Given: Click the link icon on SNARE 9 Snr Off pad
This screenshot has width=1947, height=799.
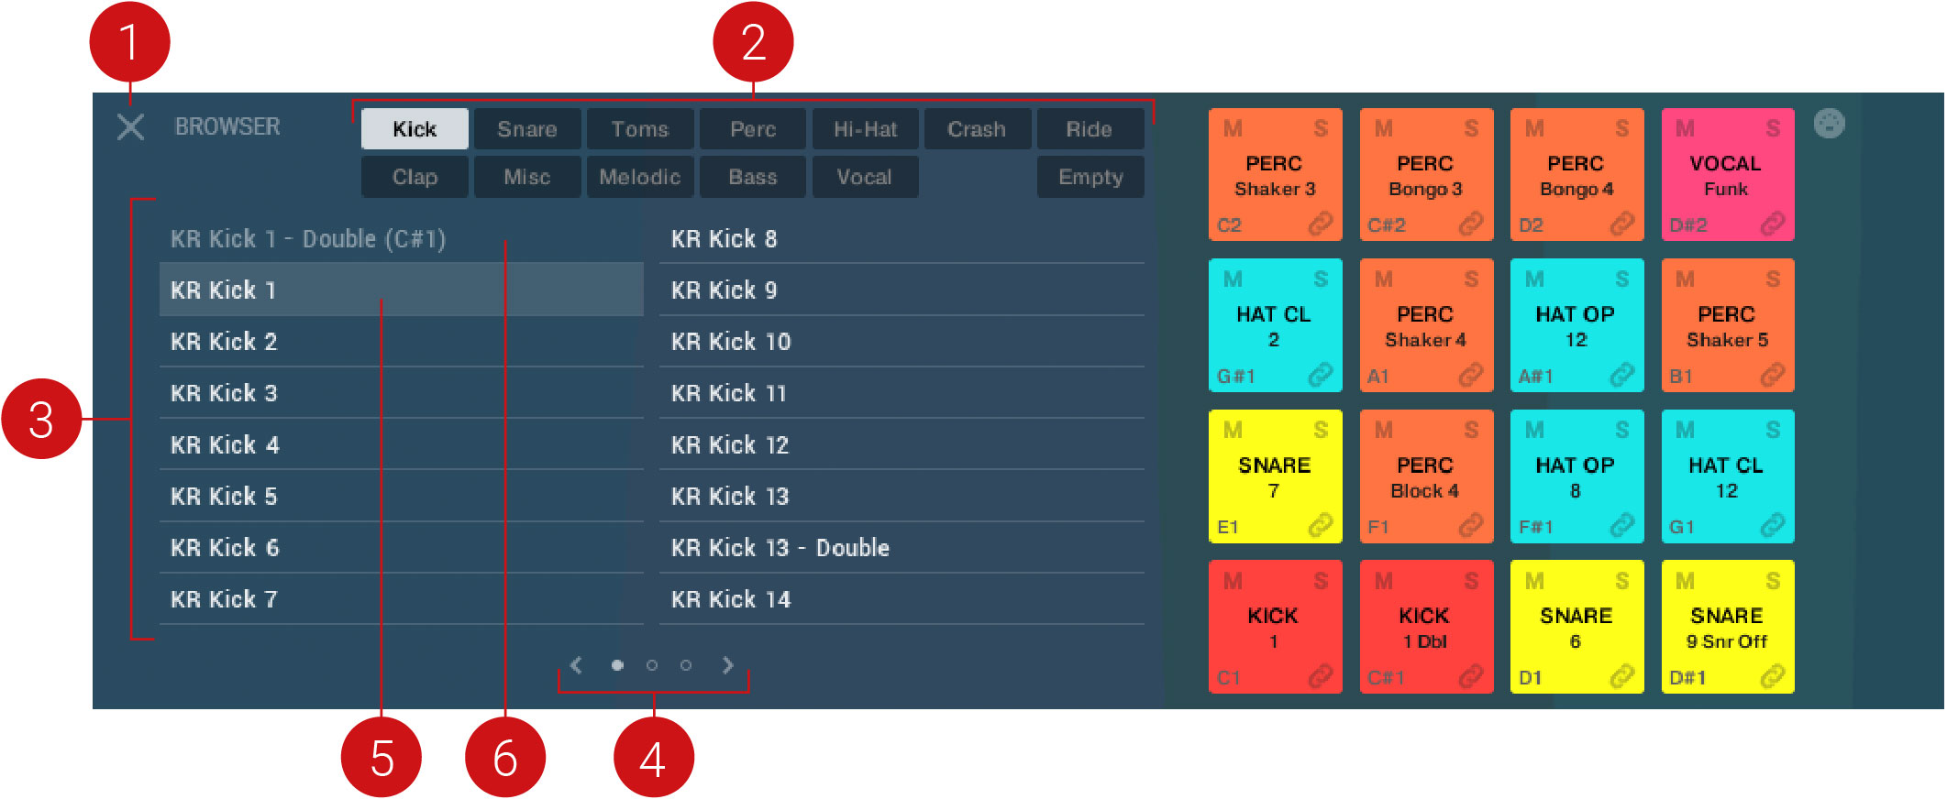Looking at the screenshot, I should coord(1773,676).
